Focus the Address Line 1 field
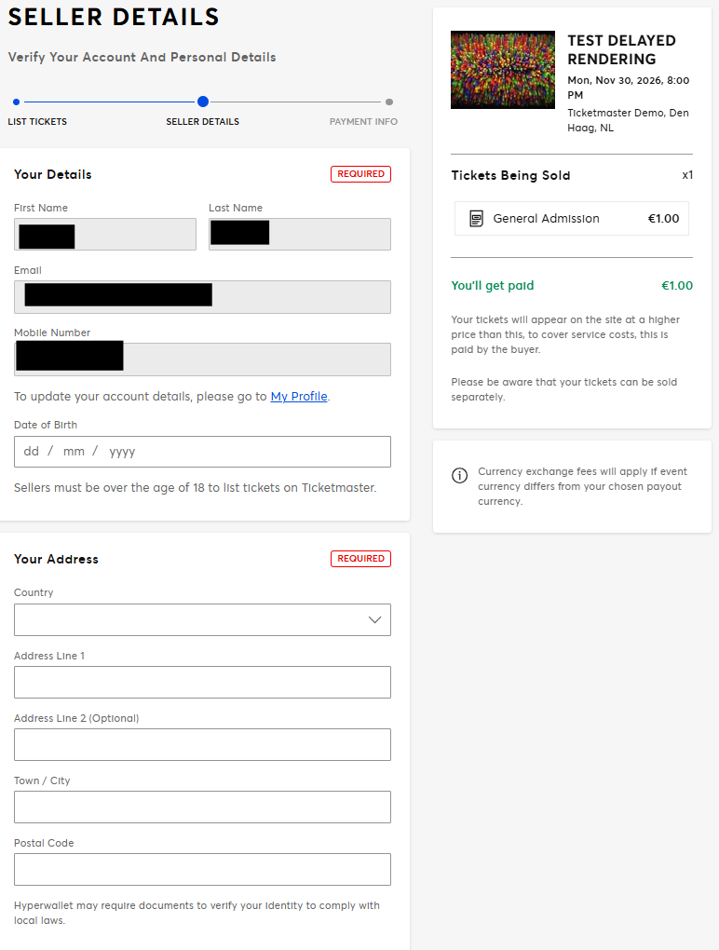 point(202,683)
